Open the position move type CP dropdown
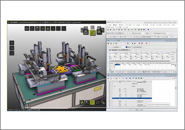Screen dimensions: 185x130 point(122,47)
